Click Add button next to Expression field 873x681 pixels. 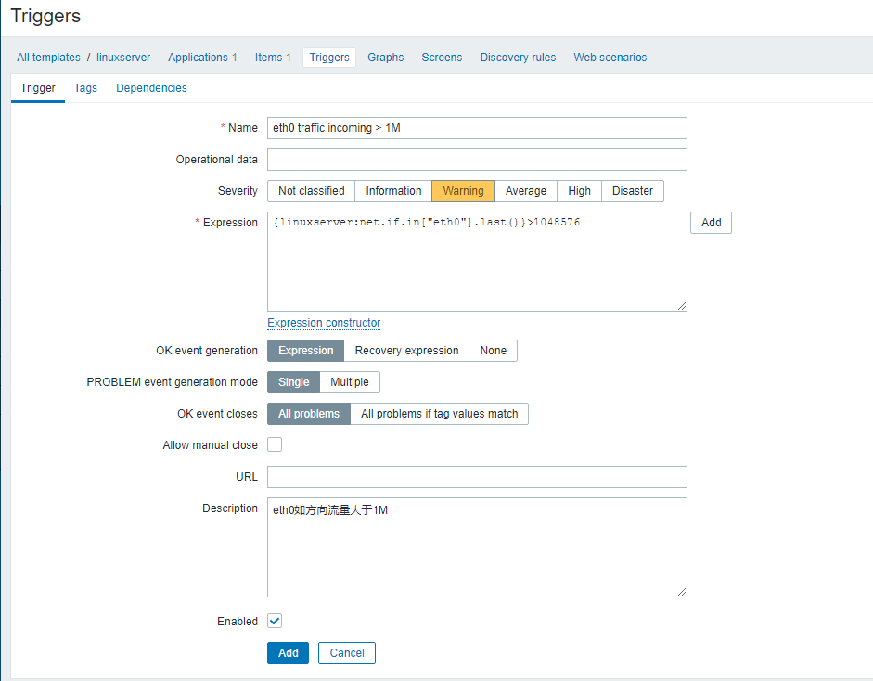(x=711, y=223)
